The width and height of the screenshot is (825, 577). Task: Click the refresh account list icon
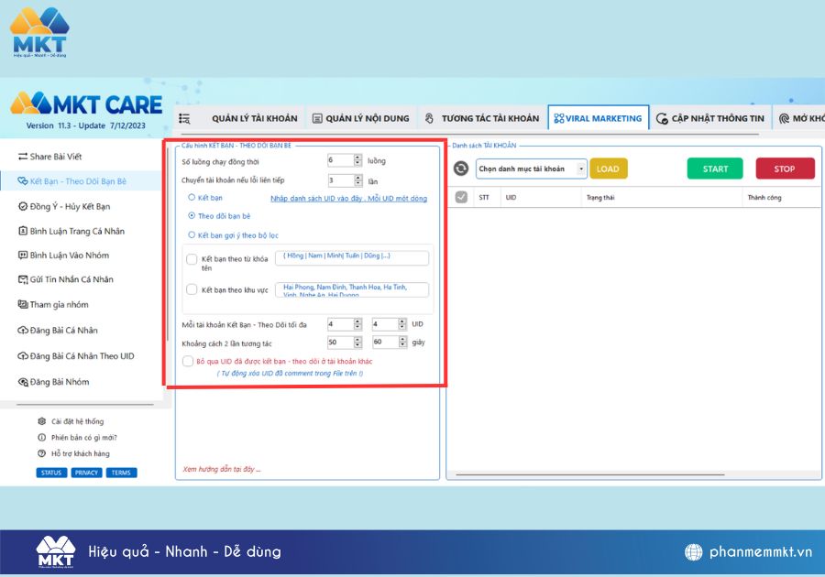pyautogui.click(x=461, y=169)
